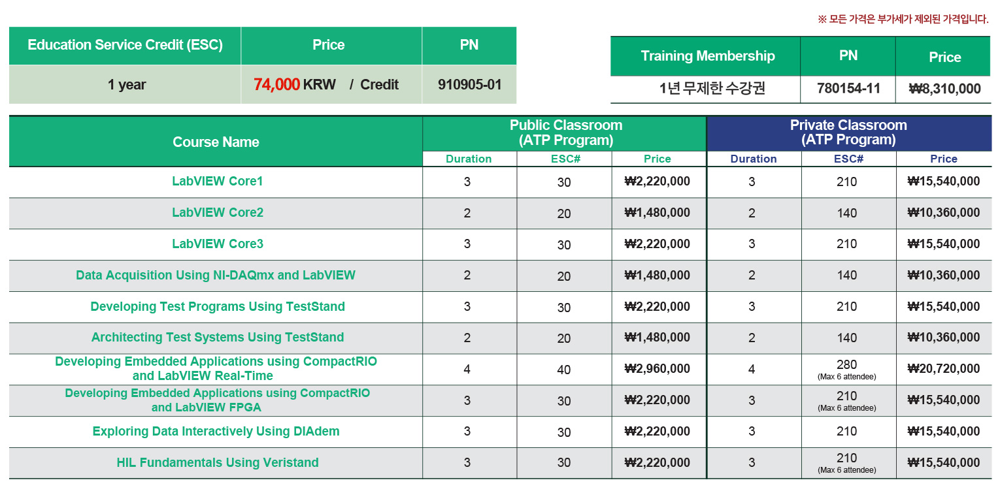The height and width of the screenshot is (493, 1000).
Task: Click the DIAdem course private price "₩15,540,000"
Action: [944, 432]
